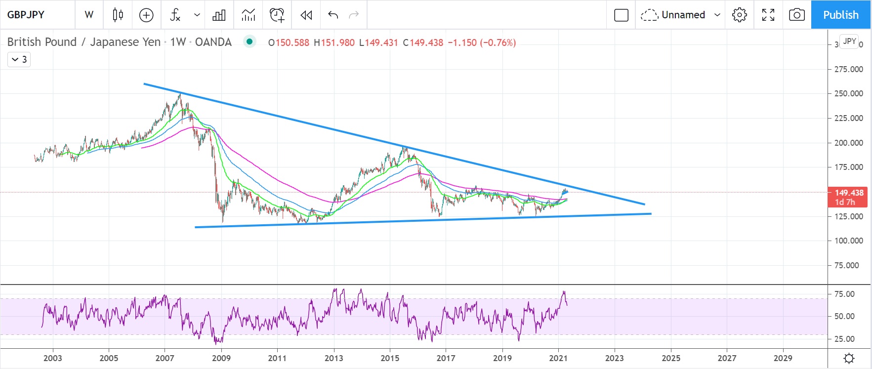Open the GBPJPY symbol search
The height and width of the screenshot is (369, 872).
point(26,15)
